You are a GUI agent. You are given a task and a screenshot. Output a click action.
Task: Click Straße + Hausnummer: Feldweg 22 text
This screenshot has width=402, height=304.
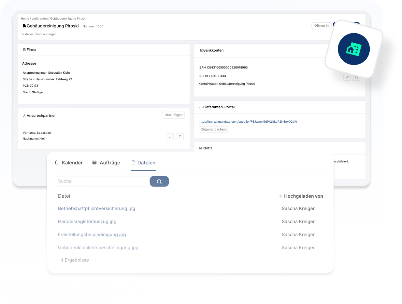[47, 79]
